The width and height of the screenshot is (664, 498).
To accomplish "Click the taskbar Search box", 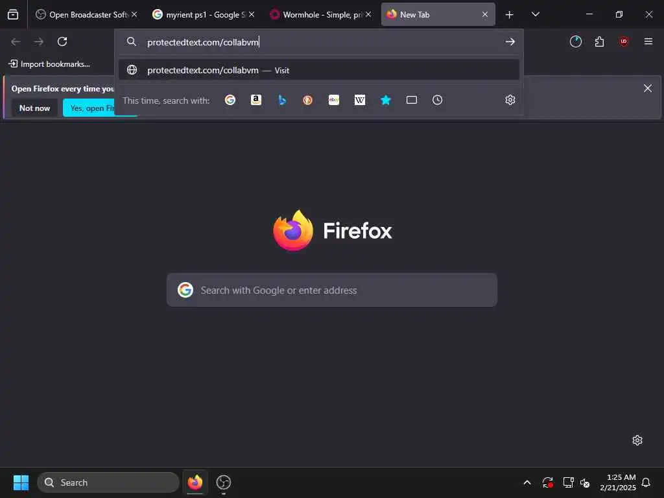I will pyautogui.click(x=108, y=482).
